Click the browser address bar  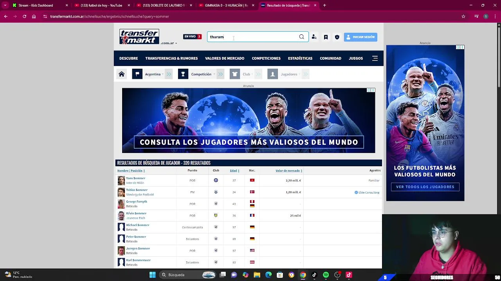[x=250, y=16]
